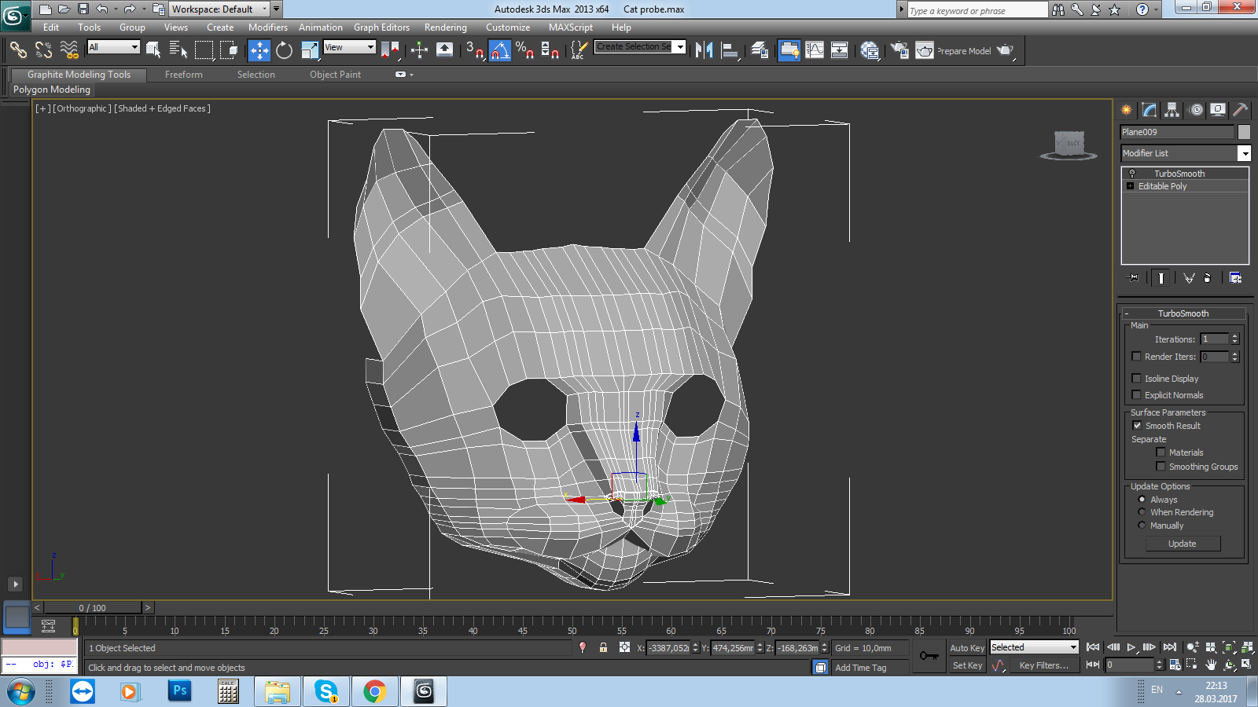Select the When Rendering radio option
The image size is (1258, 707).
click(x=1142, y=512)
